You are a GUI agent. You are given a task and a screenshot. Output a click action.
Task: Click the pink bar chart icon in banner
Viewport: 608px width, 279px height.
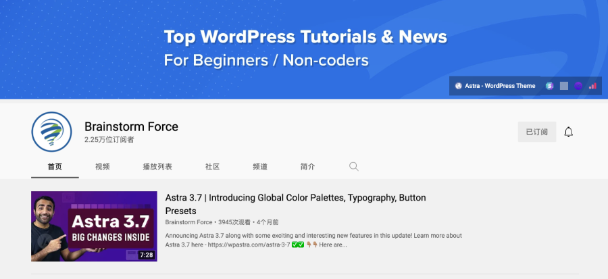point(592,86)
